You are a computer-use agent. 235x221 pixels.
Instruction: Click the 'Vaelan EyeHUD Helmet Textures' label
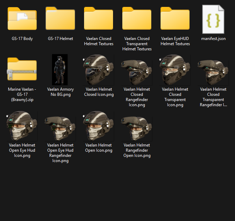click(x=175, y=41)
